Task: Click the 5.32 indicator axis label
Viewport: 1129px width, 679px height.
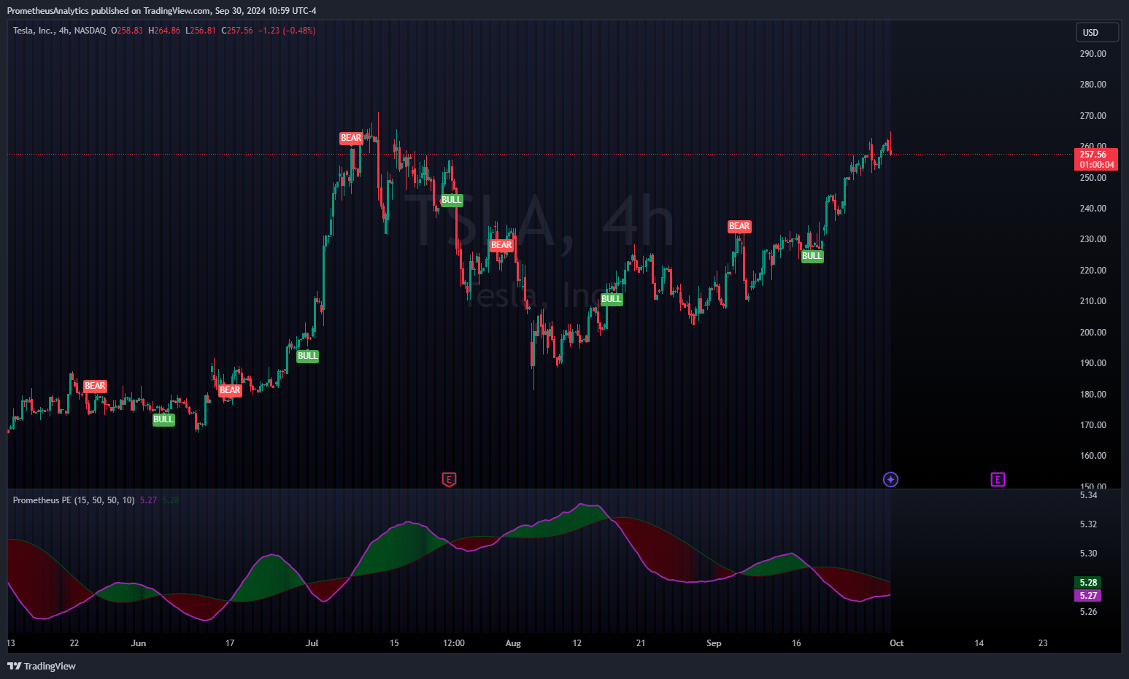Action: point(1088,524)
